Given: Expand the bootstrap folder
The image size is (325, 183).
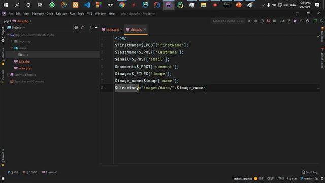Looking at the screenshot, I should [x=12, y=42].
